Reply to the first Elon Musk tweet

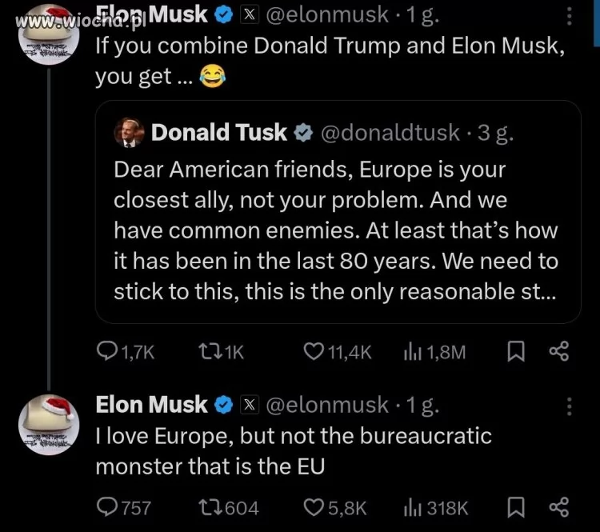click(x=107, y=351)
